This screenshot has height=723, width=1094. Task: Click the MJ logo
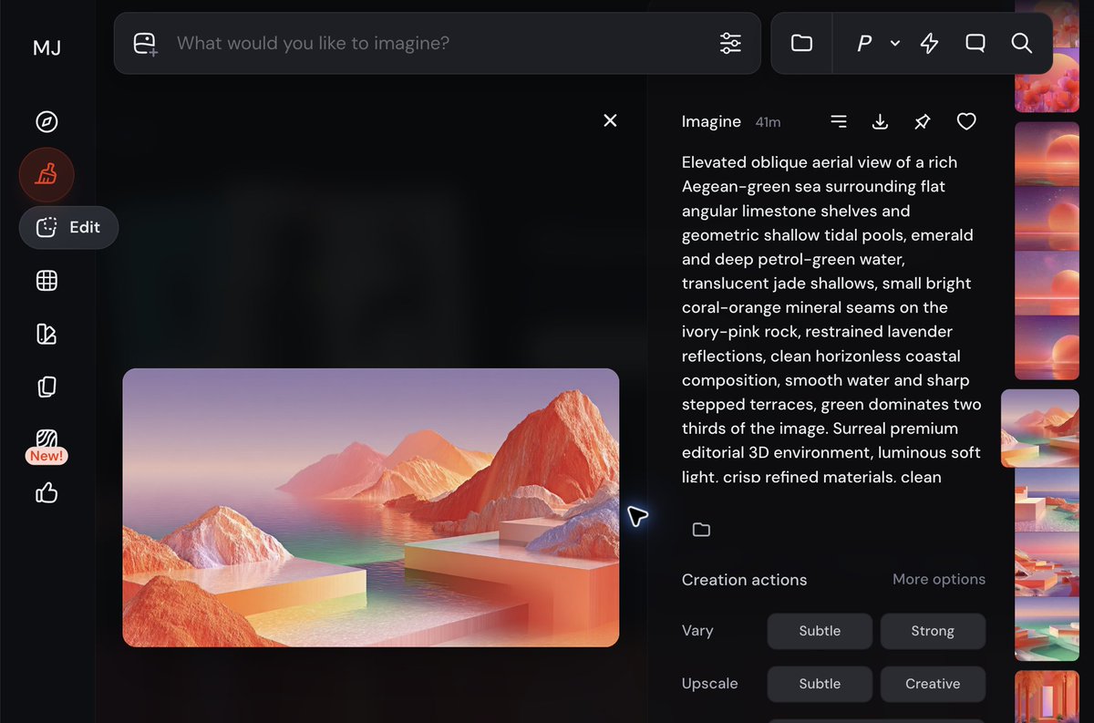(46, 48)
